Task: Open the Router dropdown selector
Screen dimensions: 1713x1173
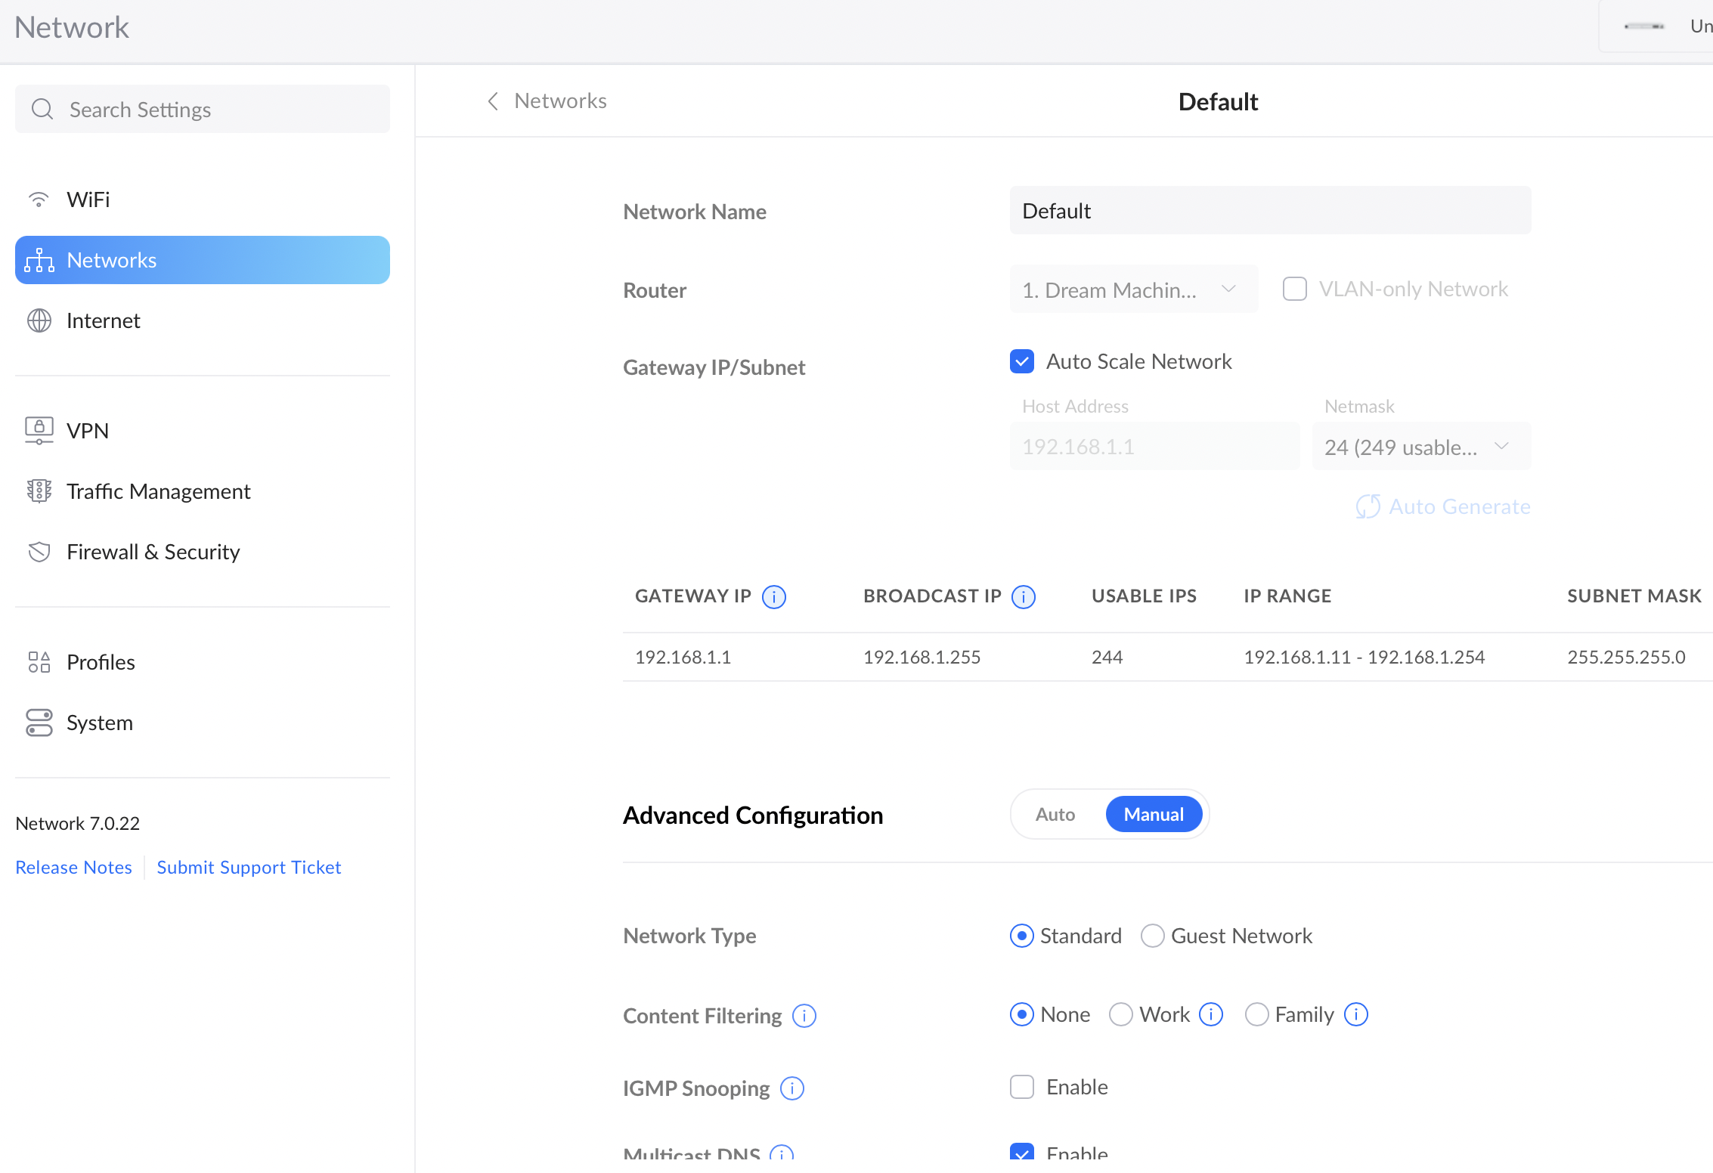Action: pos(1133,289)
